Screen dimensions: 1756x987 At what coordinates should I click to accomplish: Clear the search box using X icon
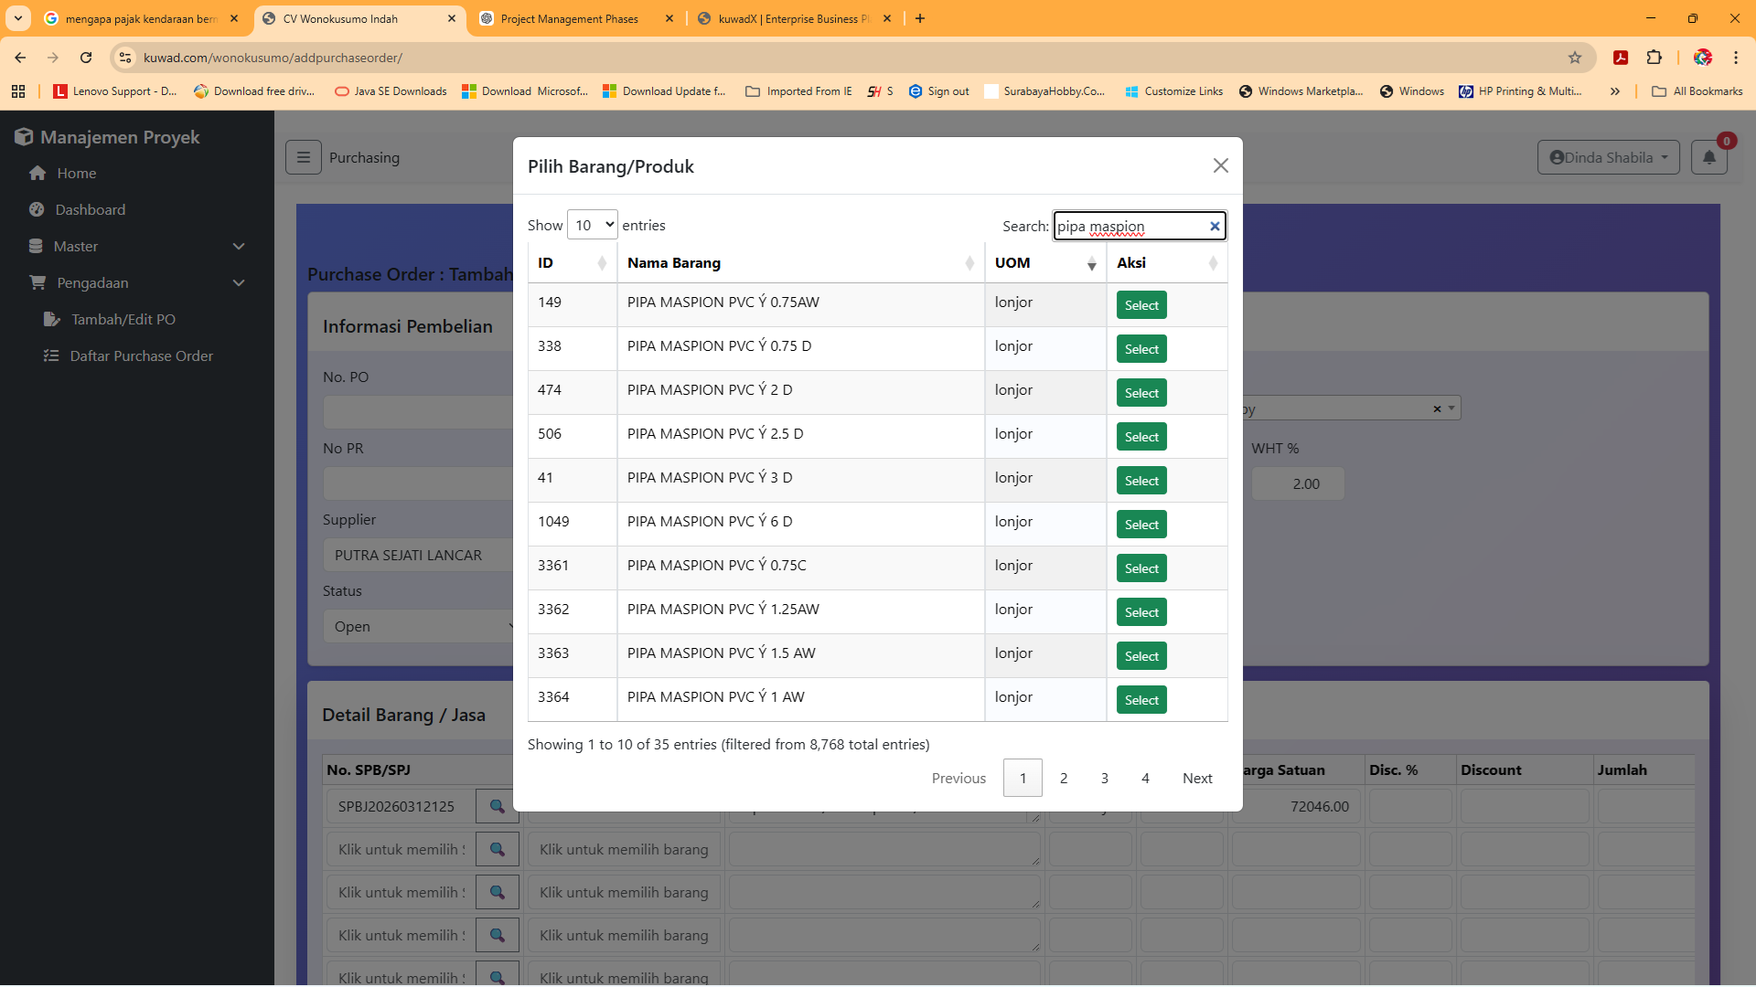tap(1215, 227)
